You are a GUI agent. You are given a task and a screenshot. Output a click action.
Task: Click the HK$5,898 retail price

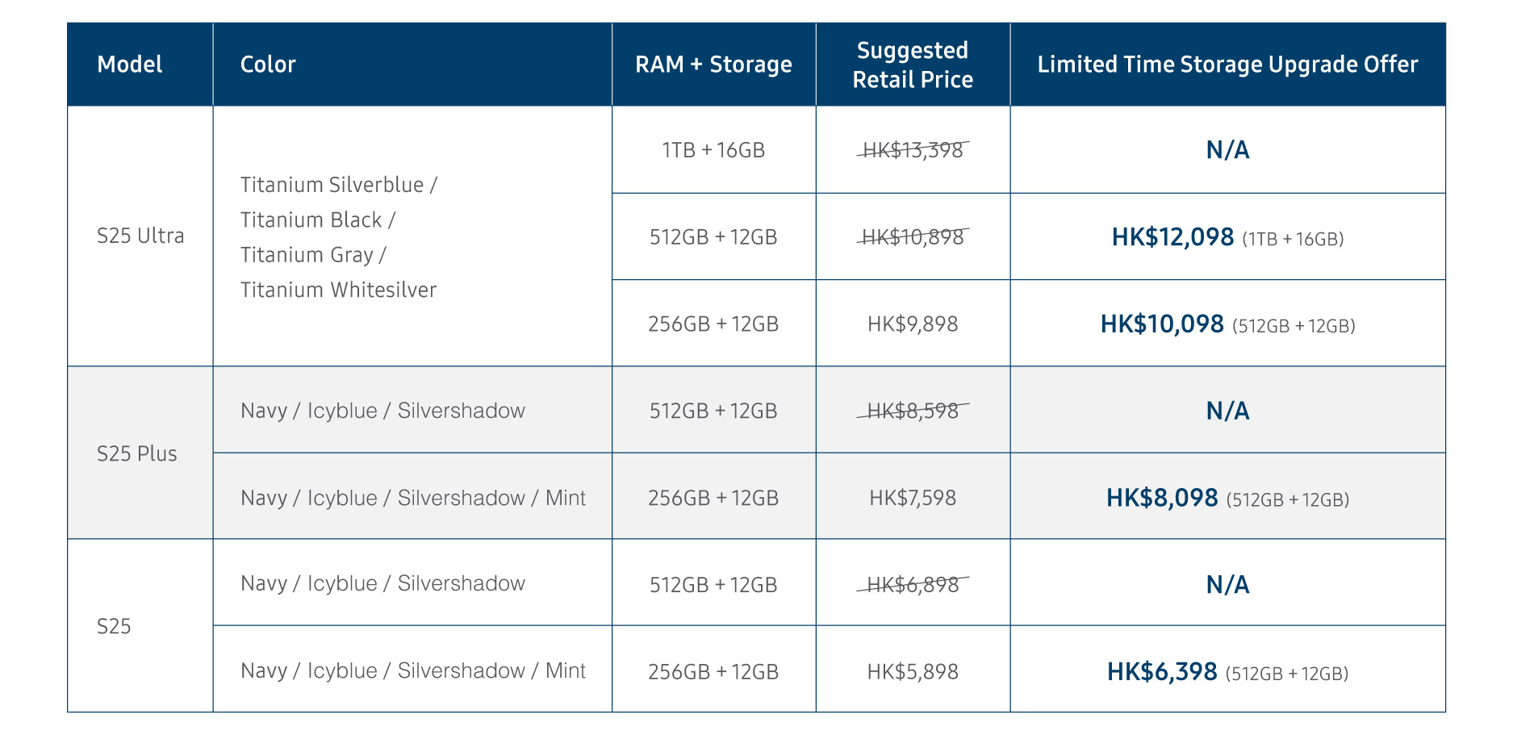point(913,671)
